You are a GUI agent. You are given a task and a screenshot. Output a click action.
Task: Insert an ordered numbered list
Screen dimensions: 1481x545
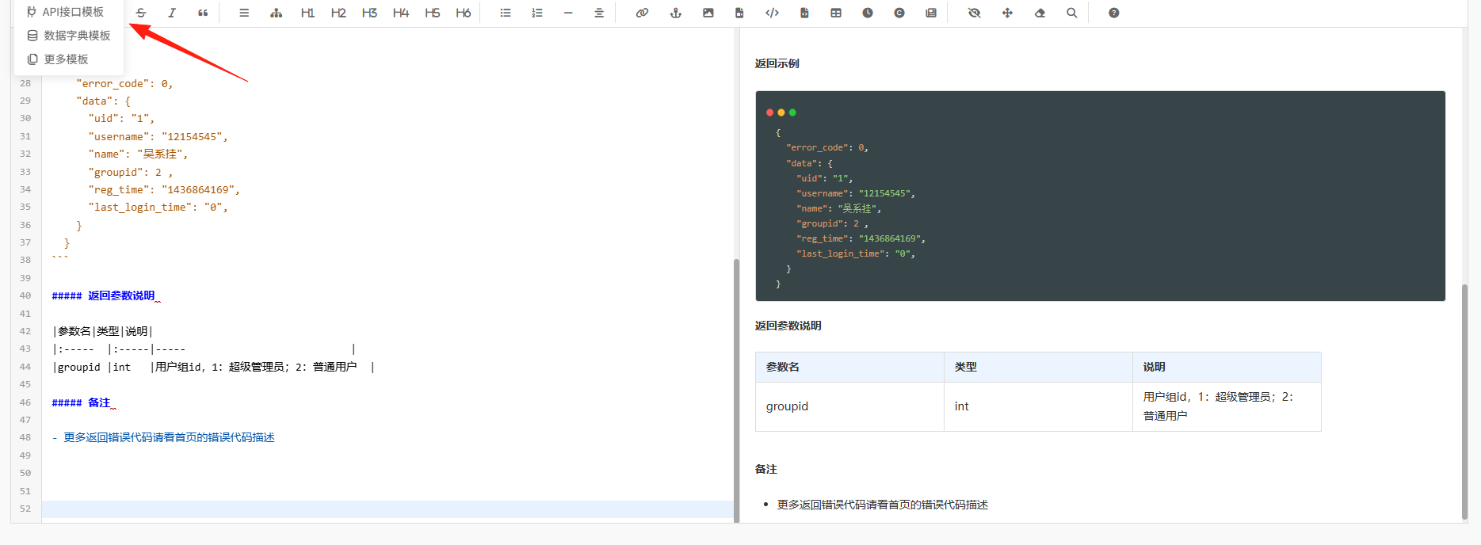[x=537, y=13]
